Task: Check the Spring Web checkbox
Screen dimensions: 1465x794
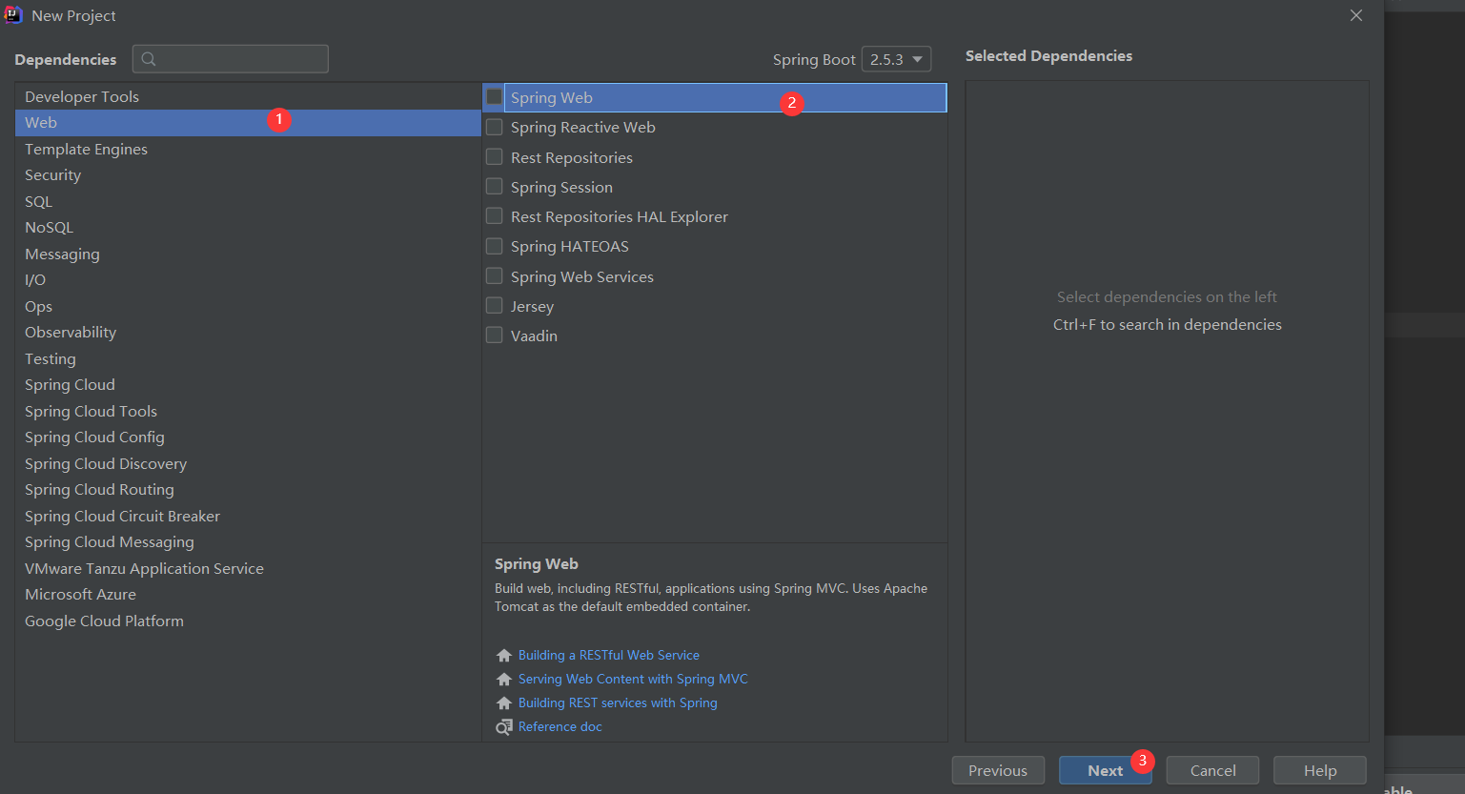Action: click(494, 97)
